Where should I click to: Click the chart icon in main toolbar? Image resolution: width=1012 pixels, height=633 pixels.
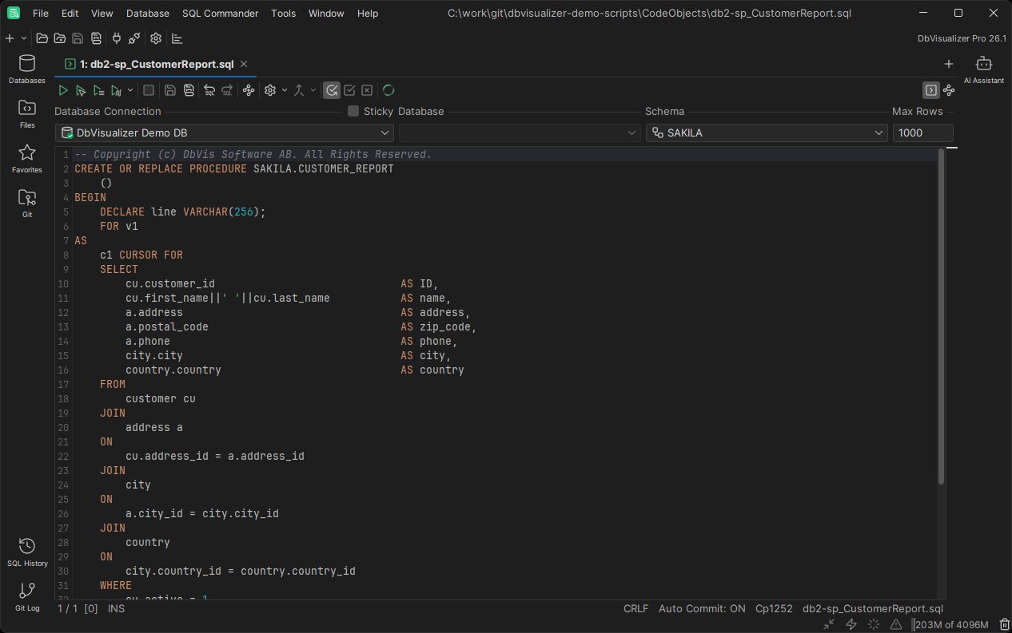click(177, 38)
